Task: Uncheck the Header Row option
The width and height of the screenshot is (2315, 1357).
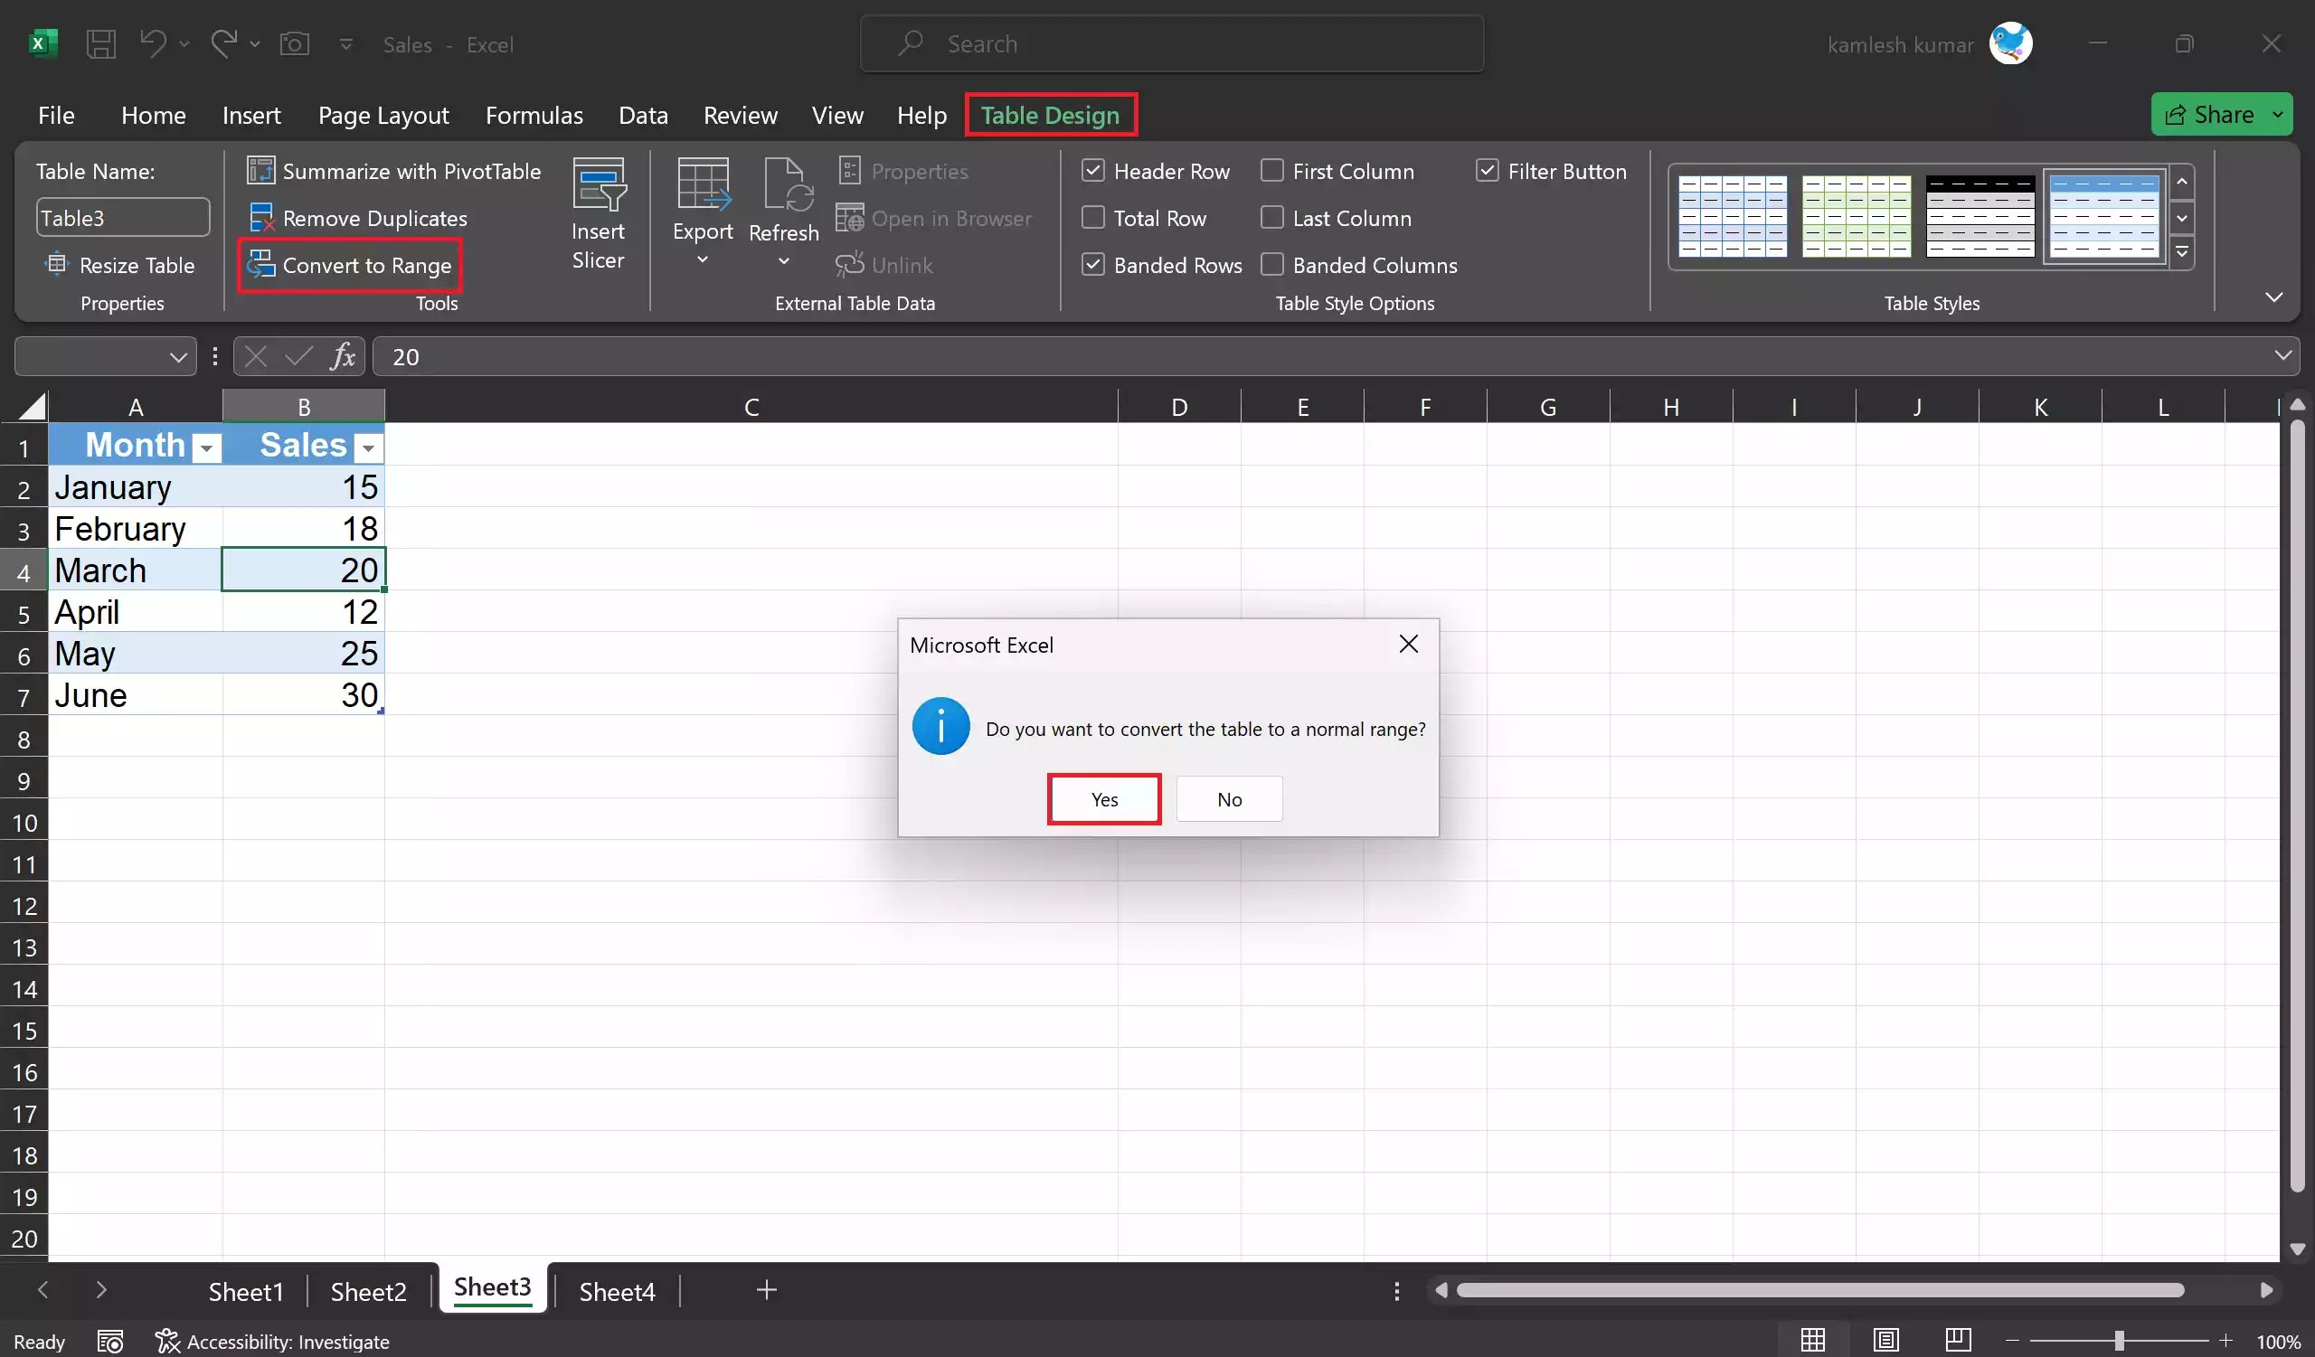Action: 1092,171
